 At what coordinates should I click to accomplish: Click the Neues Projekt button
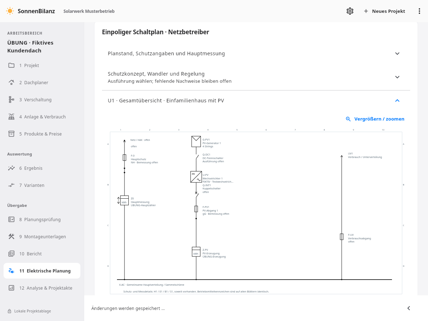[x=384, y=11]
